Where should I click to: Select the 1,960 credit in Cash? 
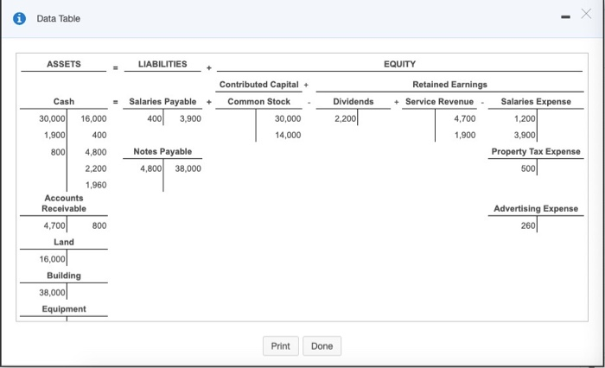pyautogui.click(x=96, y=185)
